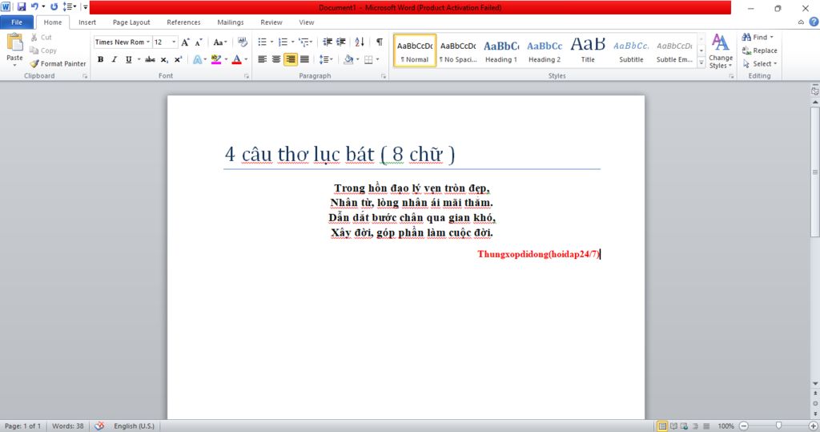Image resolution: width=820 pixels, height=432 pixels.
Task: Apply the Subtitle style
Action: (631, 50)
